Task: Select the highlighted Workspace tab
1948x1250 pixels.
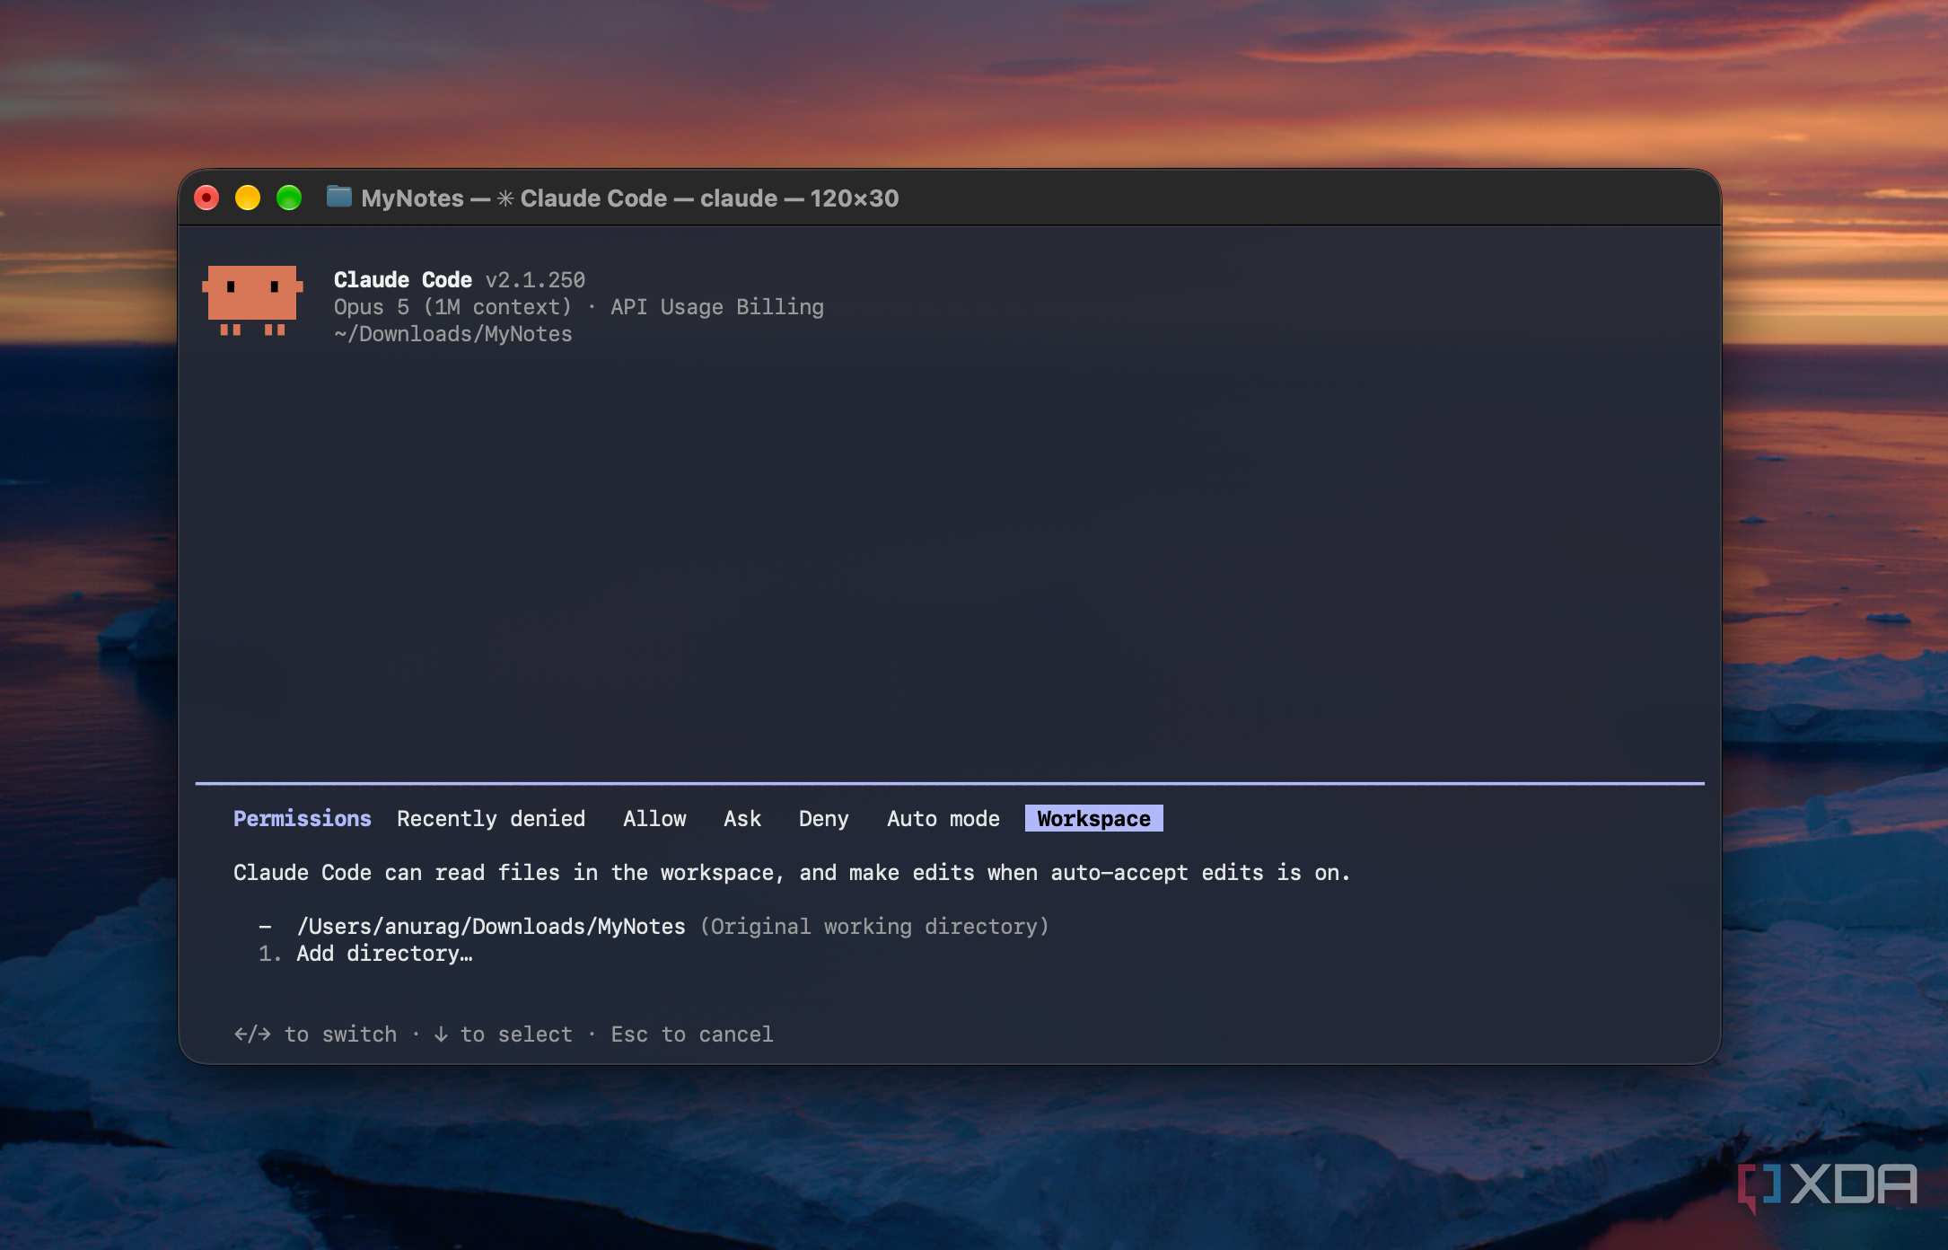Action: (1094, 819)
